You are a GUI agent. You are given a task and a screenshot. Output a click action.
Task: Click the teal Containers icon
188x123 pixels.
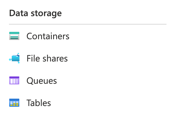[14, 36]
